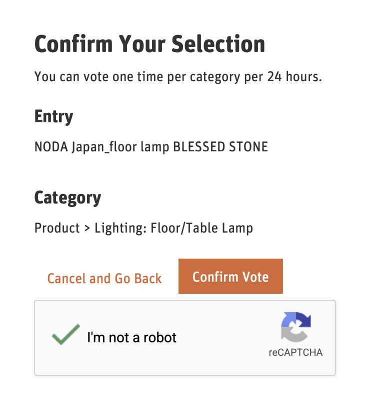Screen dimensions: 367x413
Task: Click the reCAPTCHA text under the logo
Action: (295, 352)
